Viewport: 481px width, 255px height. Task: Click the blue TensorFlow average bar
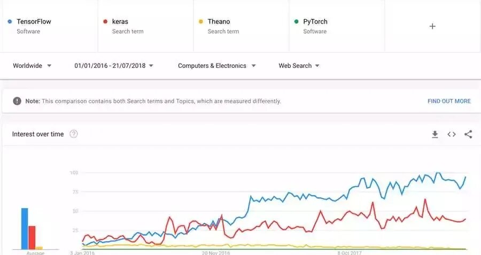[25, 229]
